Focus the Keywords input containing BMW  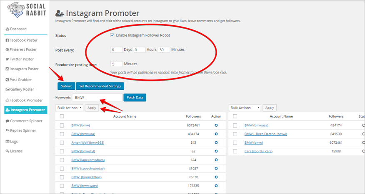[x=97, y=98]
